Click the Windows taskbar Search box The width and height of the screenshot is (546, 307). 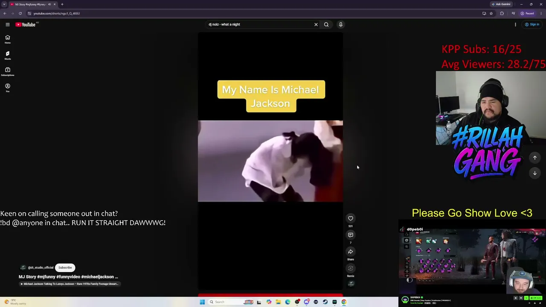click(230, 302)
